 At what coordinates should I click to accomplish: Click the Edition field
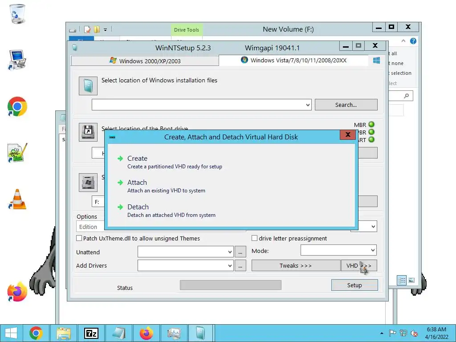90,227
